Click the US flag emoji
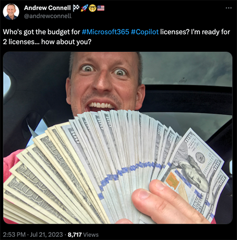Viewport: 237px width, 240px height. tap(101, 8)
